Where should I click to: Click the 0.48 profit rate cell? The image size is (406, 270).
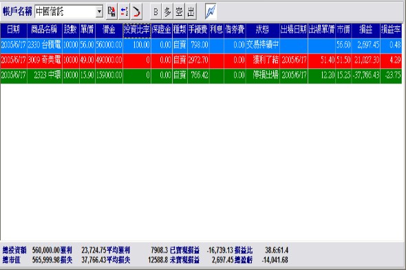point(391,45)
